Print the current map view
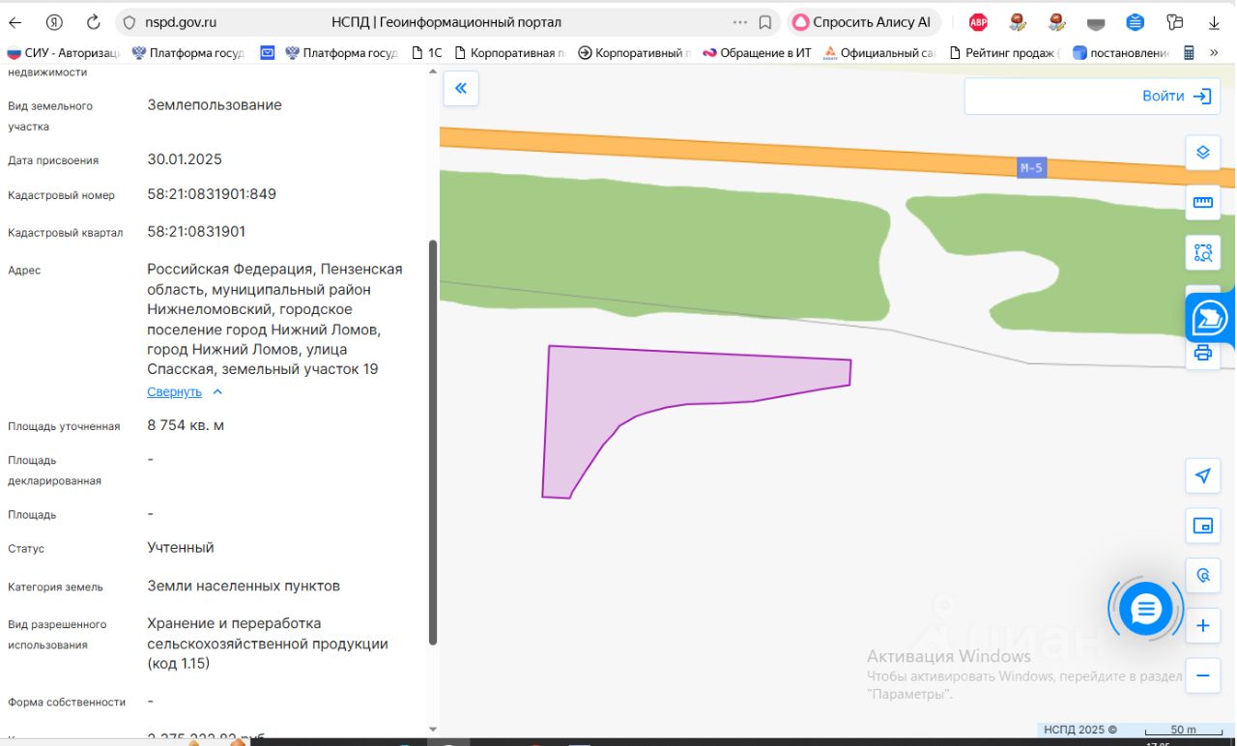 [x=1203, y=353]
